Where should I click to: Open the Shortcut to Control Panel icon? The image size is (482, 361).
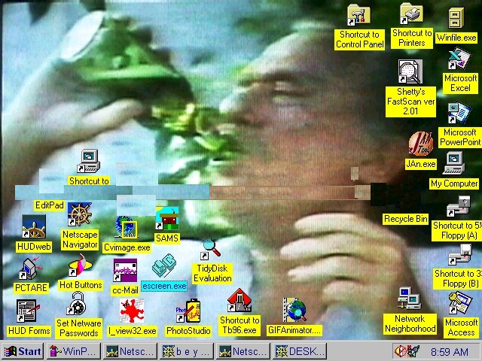point(358,16)
